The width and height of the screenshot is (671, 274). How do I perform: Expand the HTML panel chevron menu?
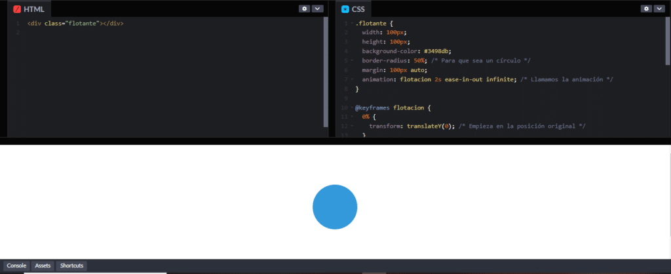point(317,9)
